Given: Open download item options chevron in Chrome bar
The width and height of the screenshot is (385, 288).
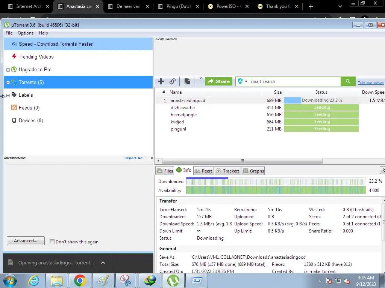Looking at the screenshot, I should 103,262.
